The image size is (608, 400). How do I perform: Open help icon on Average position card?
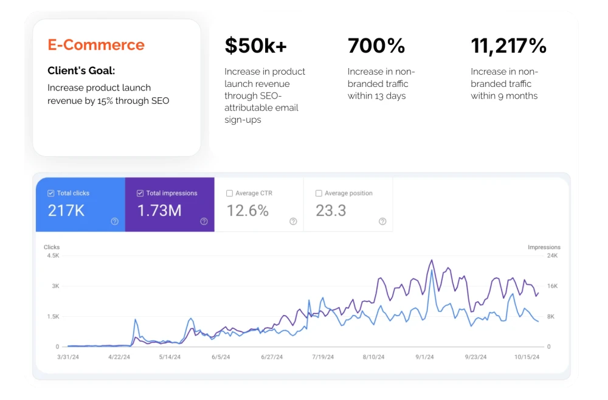point(382,221)
